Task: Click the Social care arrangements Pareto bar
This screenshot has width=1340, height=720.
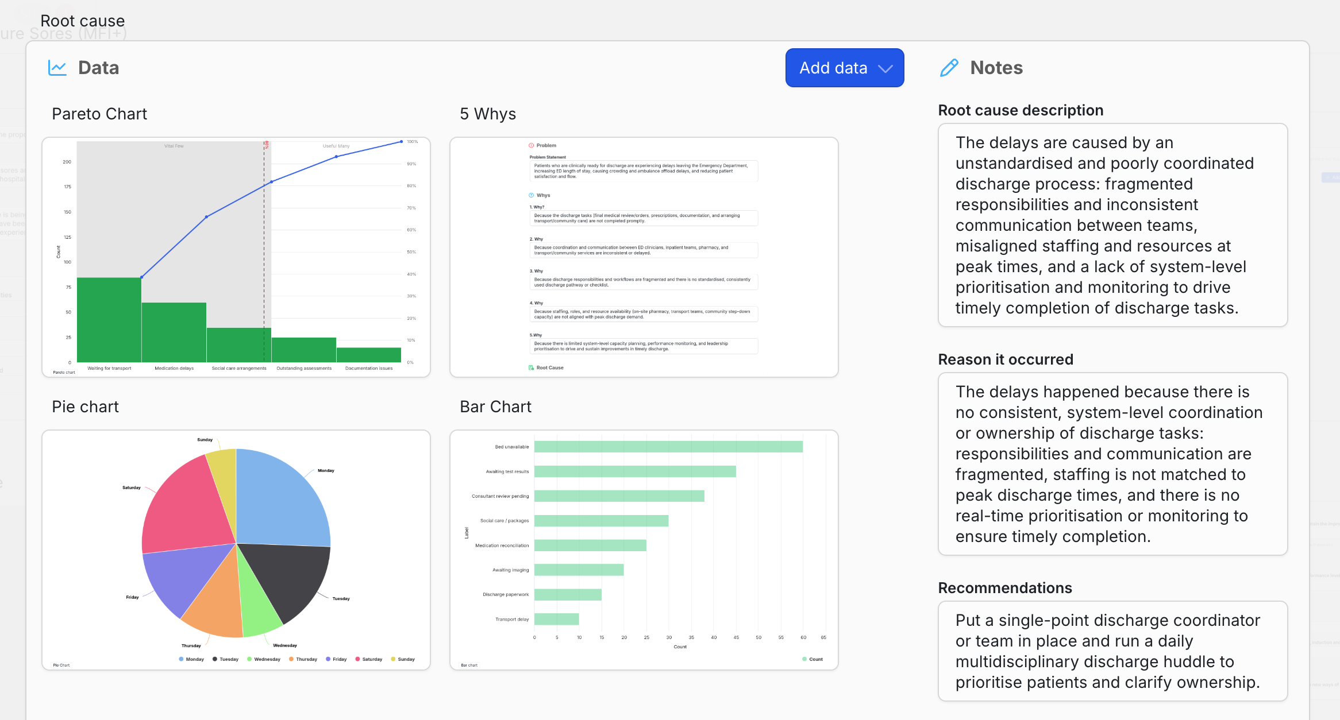Action: (239, 345)
